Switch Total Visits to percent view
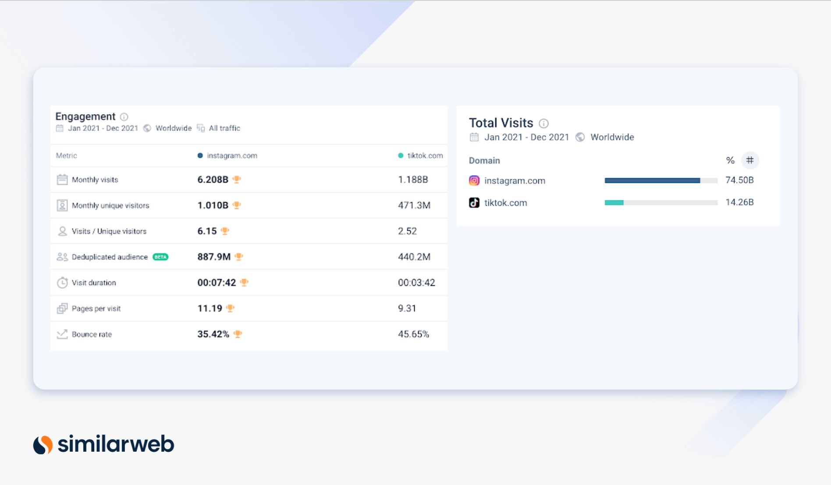 730,160
